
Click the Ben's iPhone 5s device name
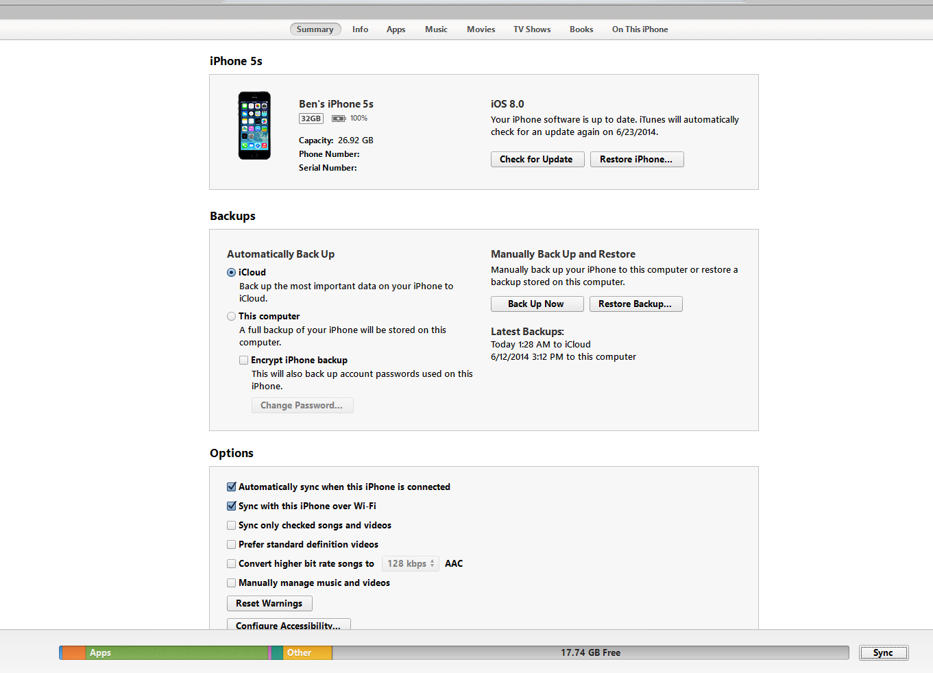[336, 103]
